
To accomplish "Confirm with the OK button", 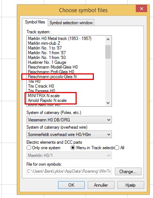I will coord(71,185).
